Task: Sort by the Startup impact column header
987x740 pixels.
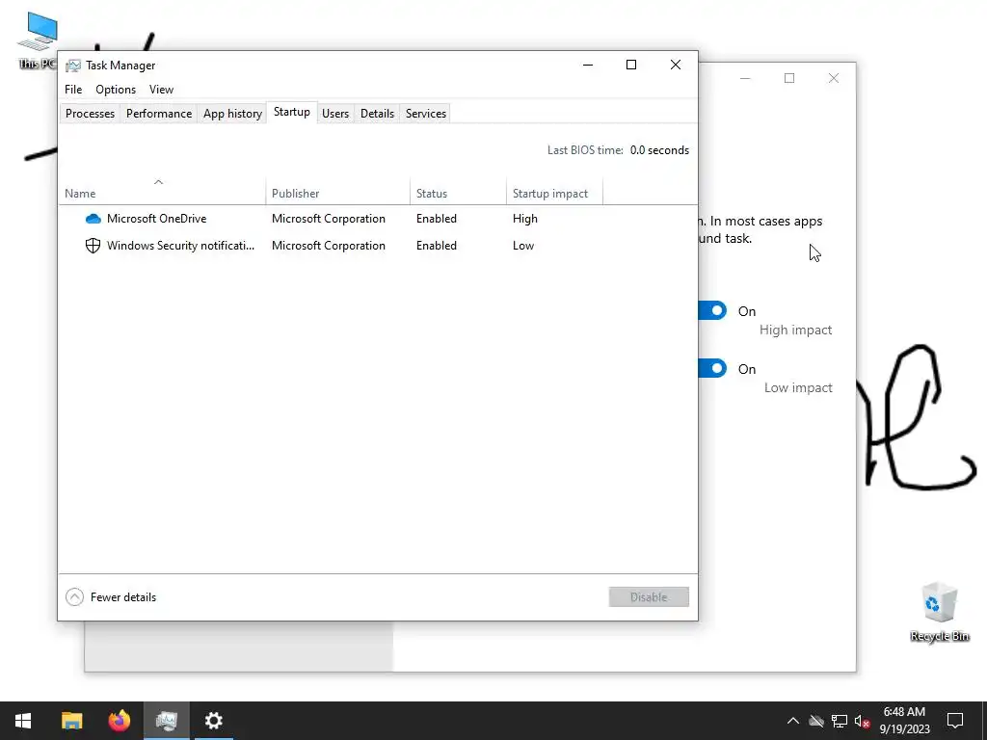Action: (554, 192)
